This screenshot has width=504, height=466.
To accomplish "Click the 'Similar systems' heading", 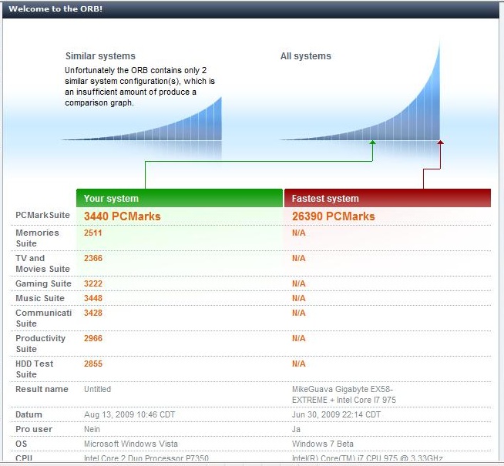I will pos(100,56).
